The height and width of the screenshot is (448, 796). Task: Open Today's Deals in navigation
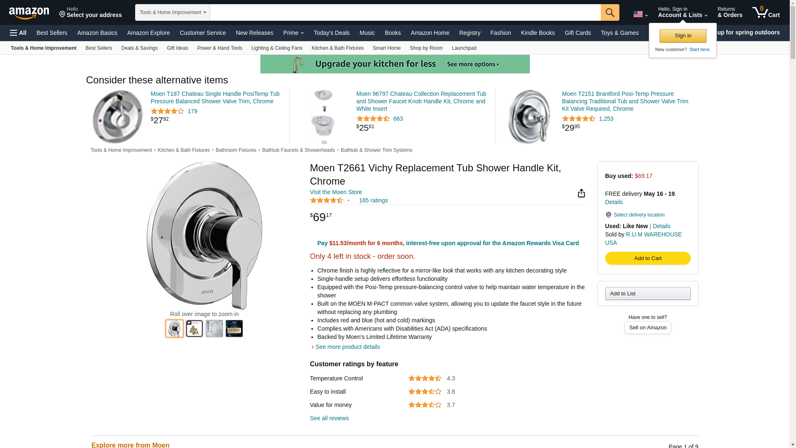coord(331,33)
